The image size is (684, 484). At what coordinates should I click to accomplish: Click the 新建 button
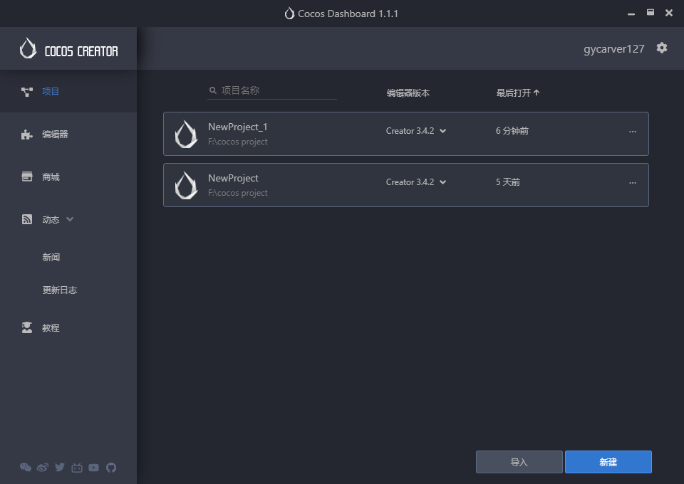click(608, 462)
